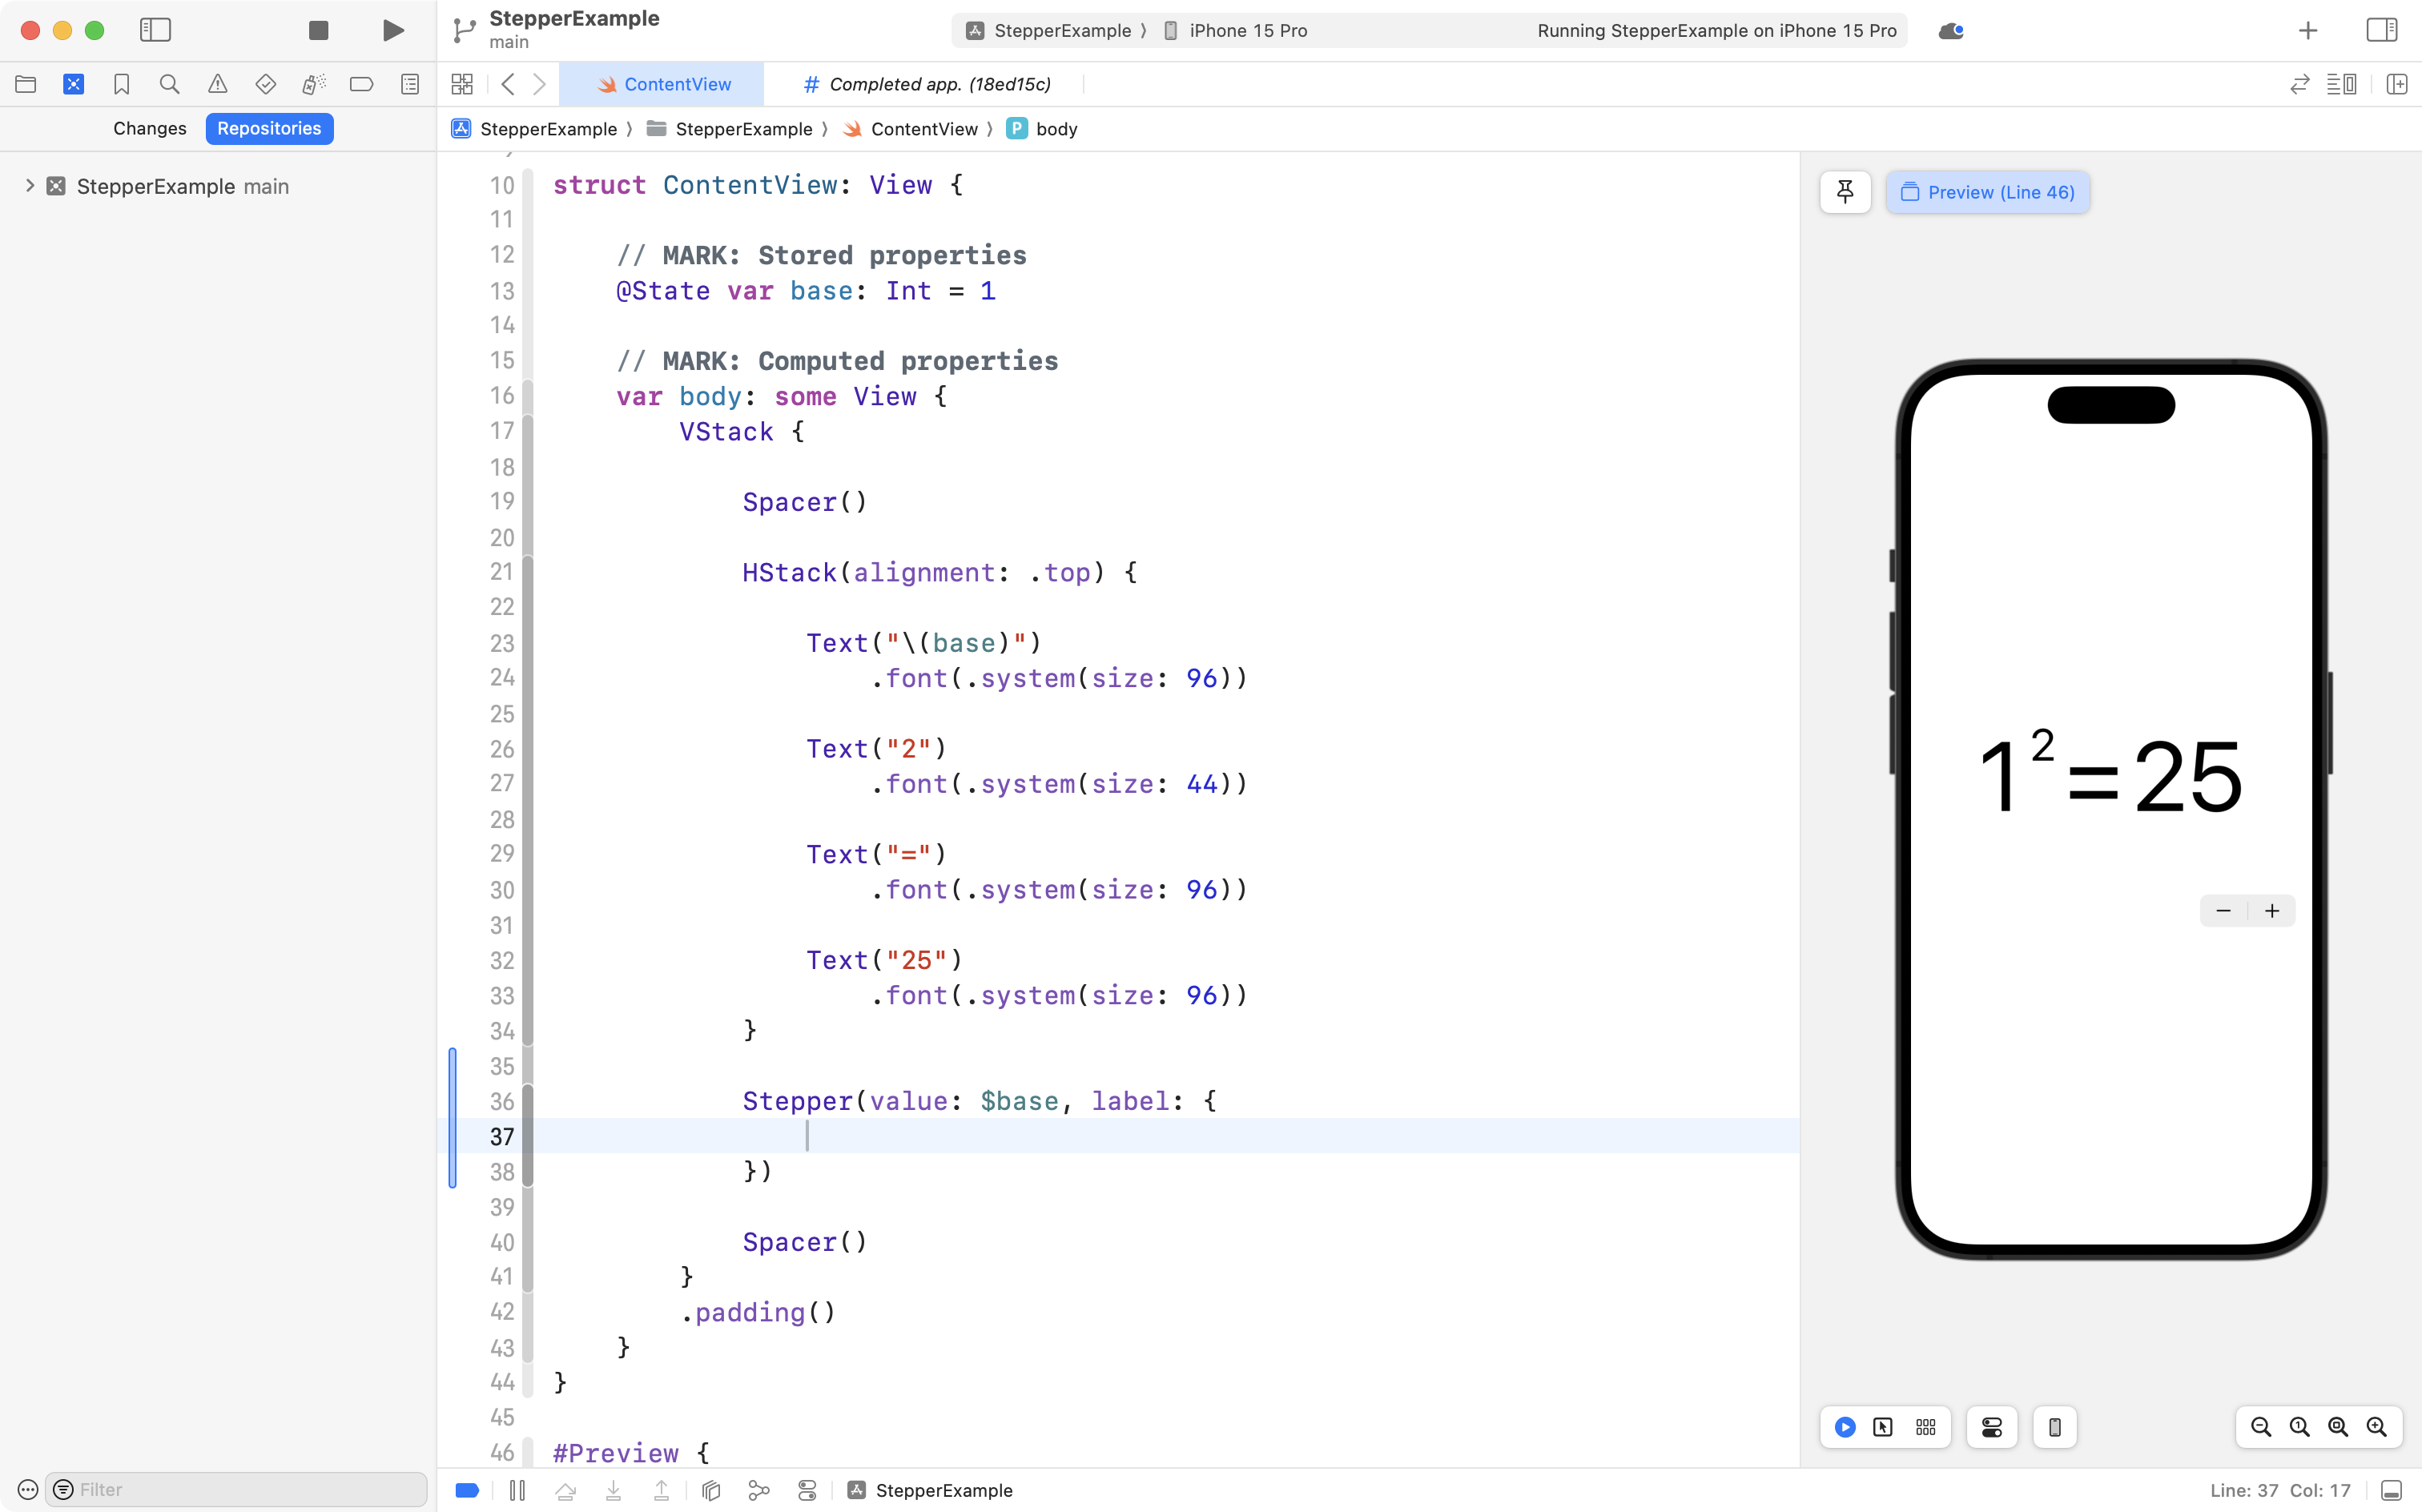2422x1512 pixels.
Task: Switch to selectable preview mode
Action: pos(1881,1427)
